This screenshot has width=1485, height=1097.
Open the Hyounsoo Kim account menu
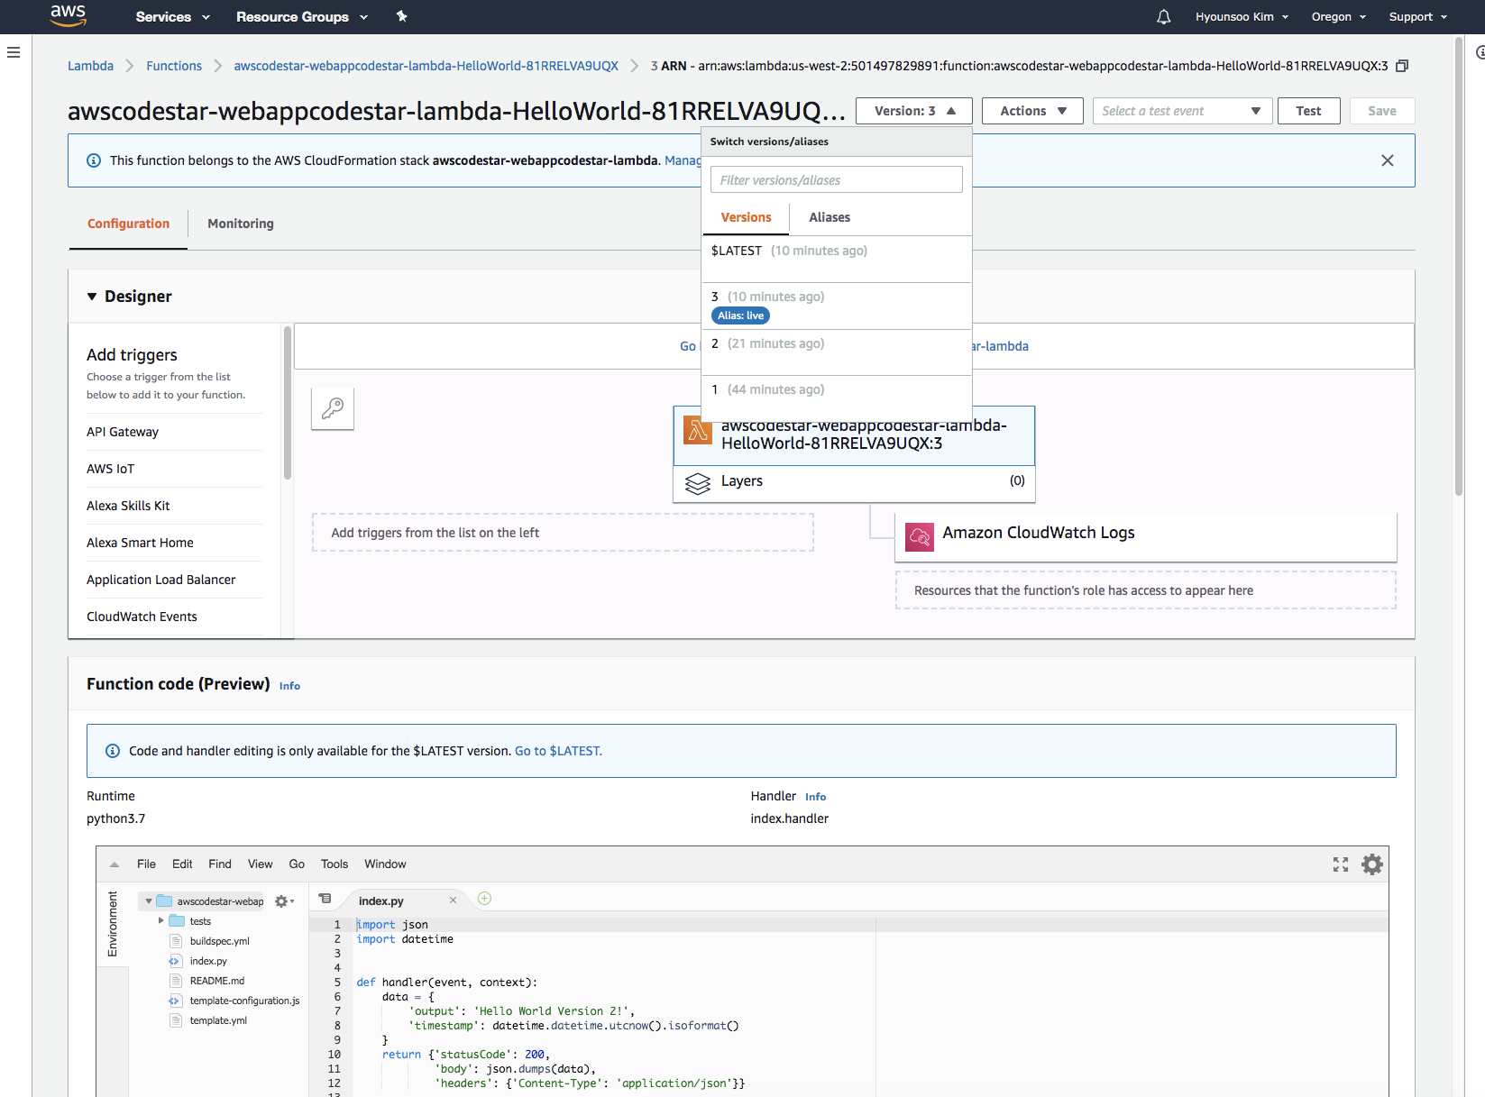[x=1242, y=16]
